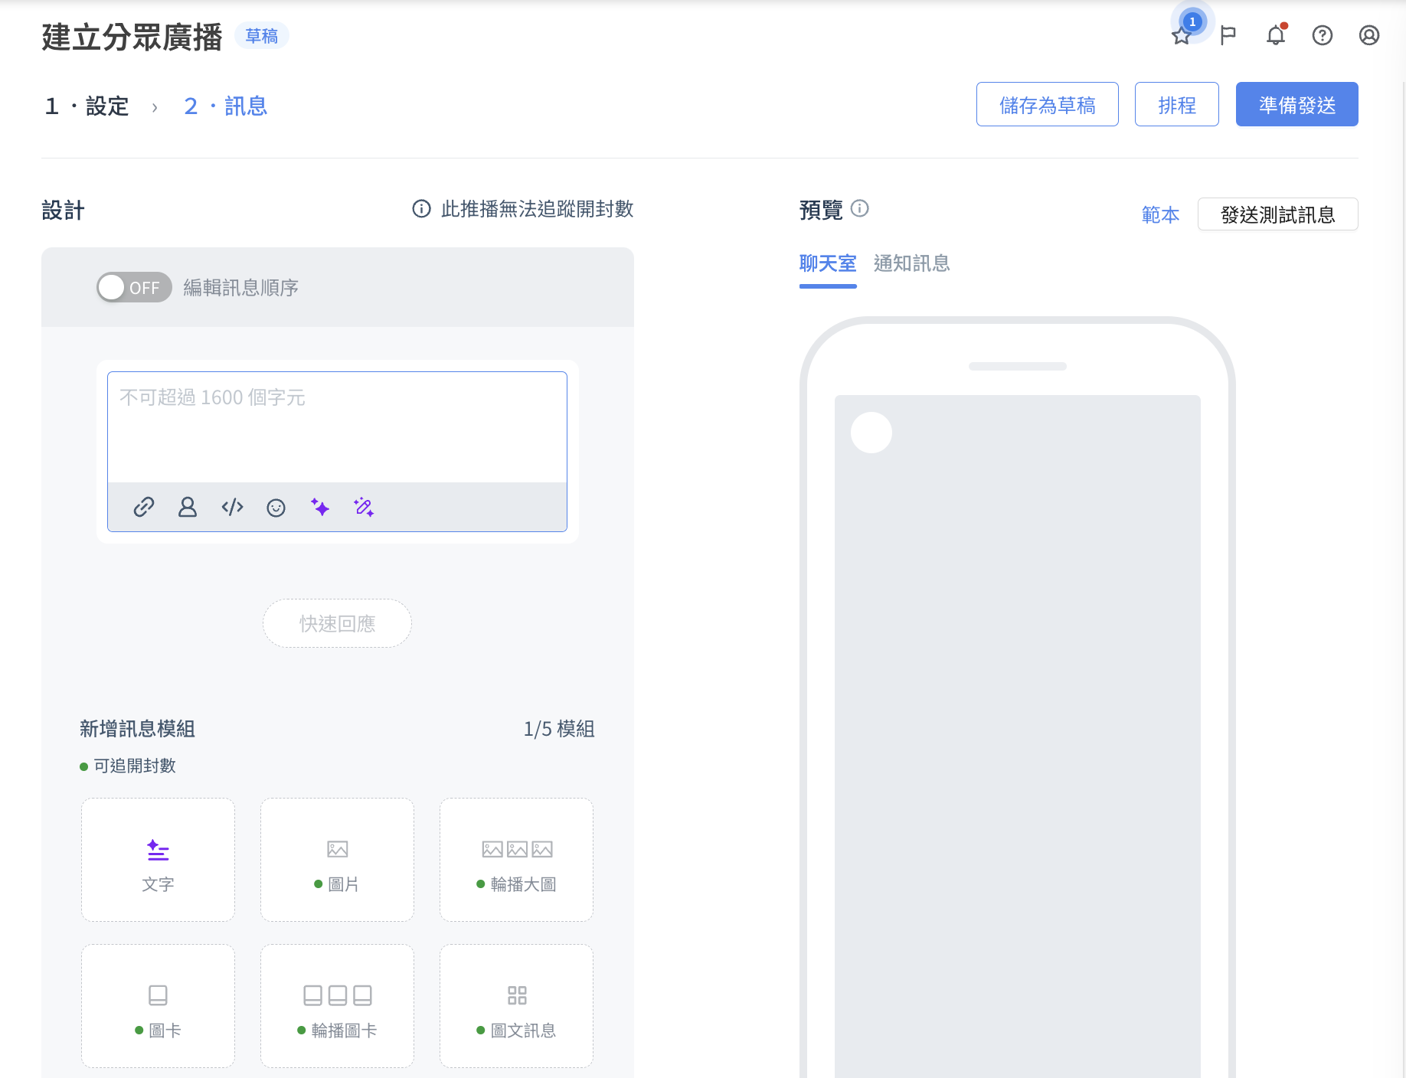The image size is (1406, 1078).
Task: Click info icon before 此推播無法追蹤開封數
Action: 421,208
